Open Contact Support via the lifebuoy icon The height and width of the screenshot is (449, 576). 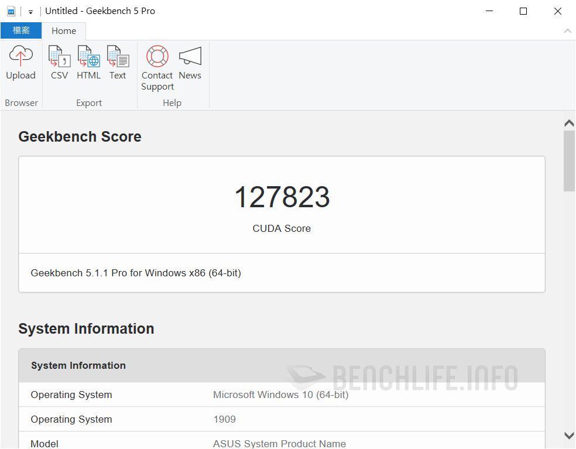pyautogui.click(x=157, y=57)
